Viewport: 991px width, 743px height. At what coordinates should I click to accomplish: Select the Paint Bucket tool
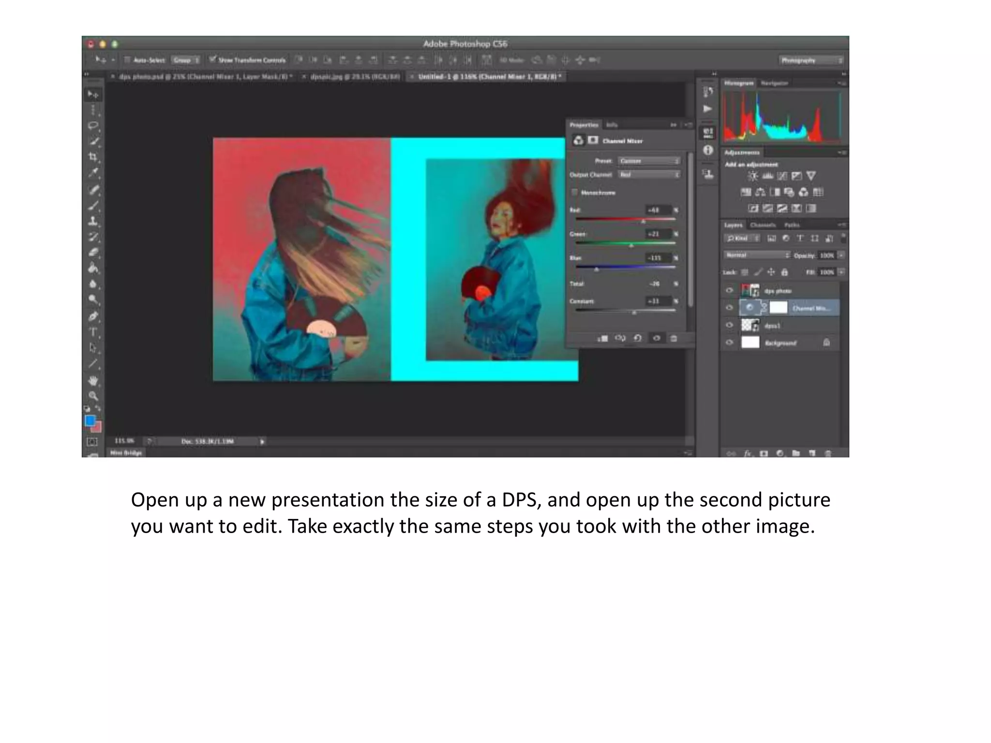pyautogui.click(x=92, y=268)
